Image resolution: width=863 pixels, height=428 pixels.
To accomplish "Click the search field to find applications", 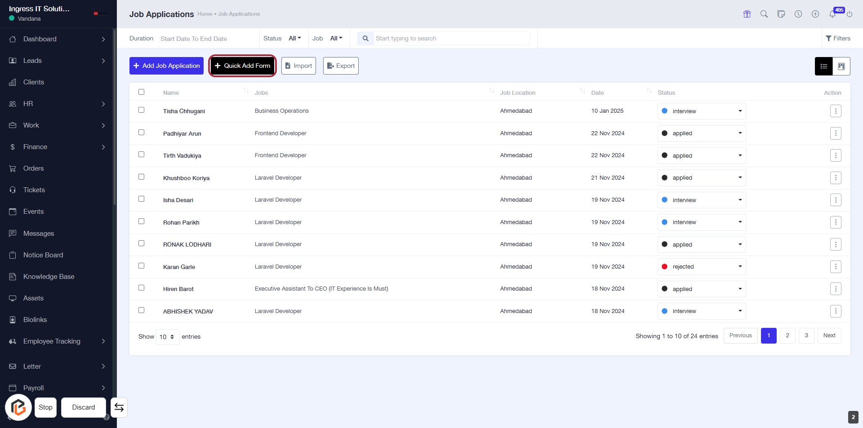I will coord(451,38).
